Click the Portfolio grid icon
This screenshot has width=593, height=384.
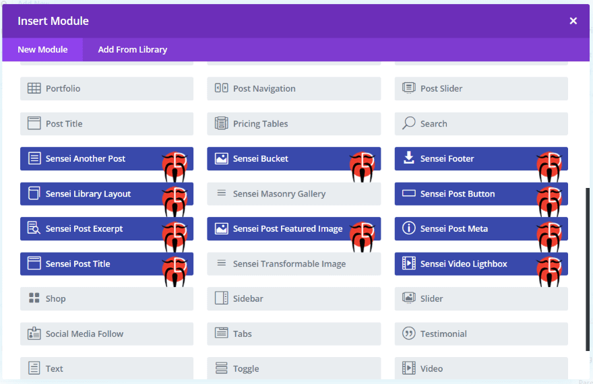[34, 88]
